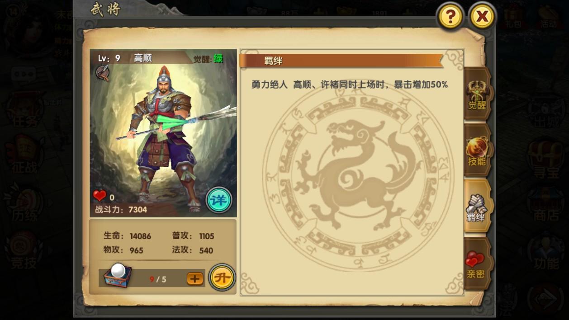Open the question mark help button
The height and width of the screenshot is (320, 569).
coord(450,17)
